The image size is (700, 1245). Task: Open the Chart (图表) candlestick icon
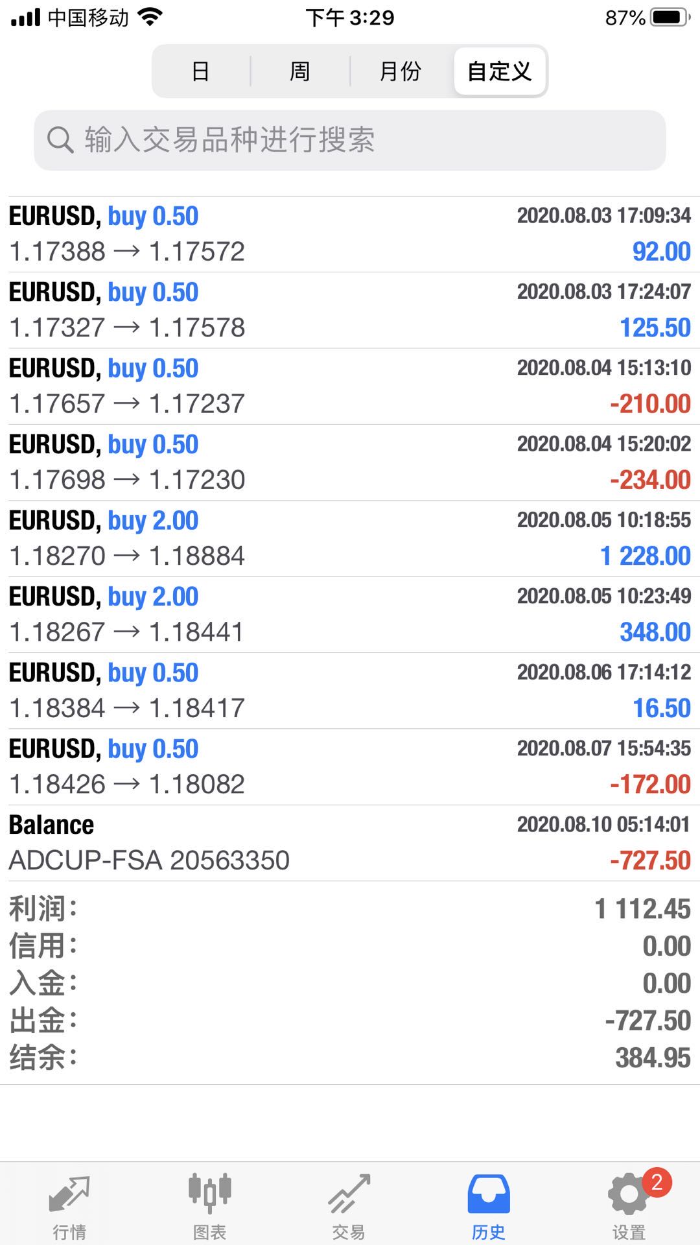point(209,1193)
